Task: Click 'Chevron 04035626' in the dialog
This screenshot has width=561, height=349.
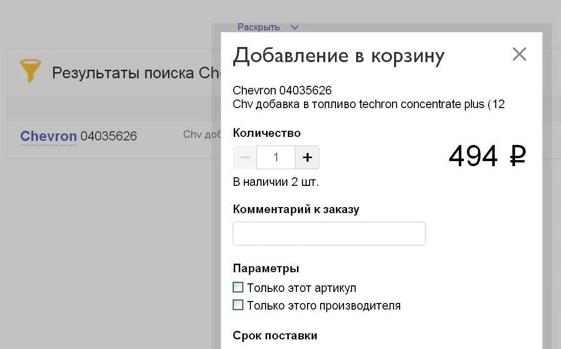Action: click(282, 90)
